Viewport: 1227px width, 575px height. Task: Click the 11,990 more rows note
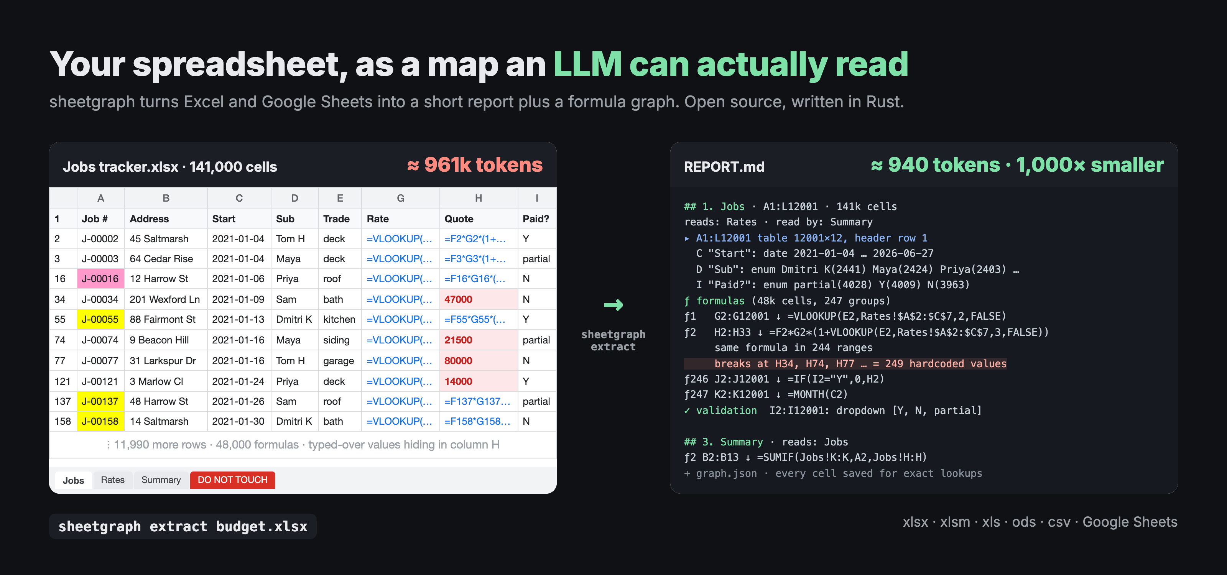303,445
